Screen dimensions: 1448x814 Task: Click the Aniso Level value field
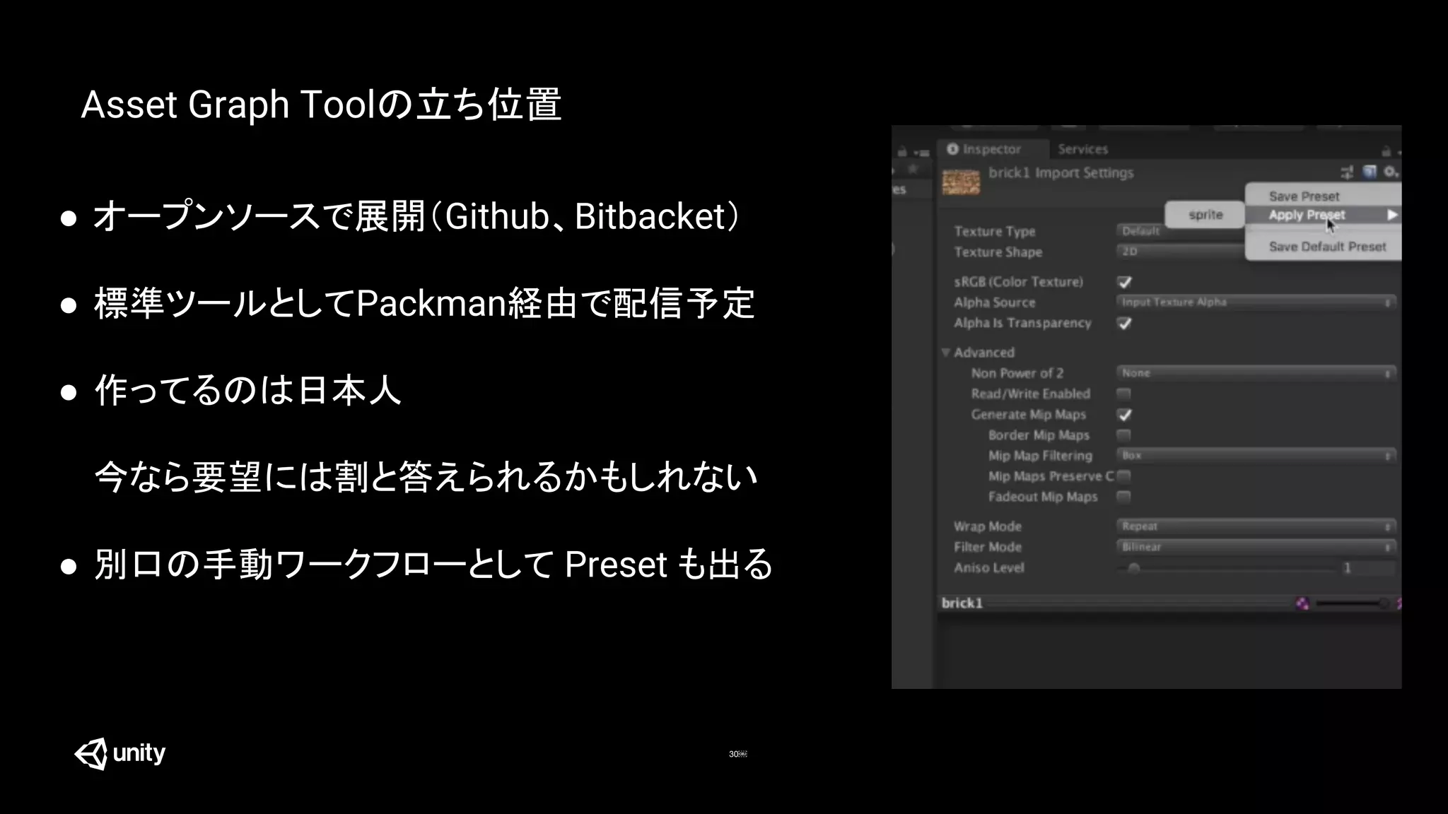(x=1368, y=568)
